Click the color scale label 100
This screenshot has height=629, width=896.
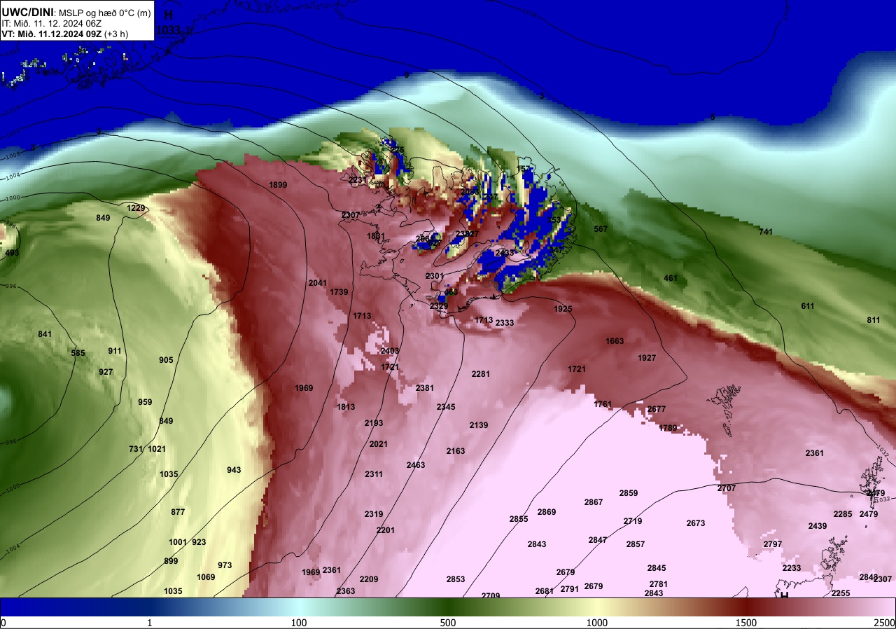(299, 623)
